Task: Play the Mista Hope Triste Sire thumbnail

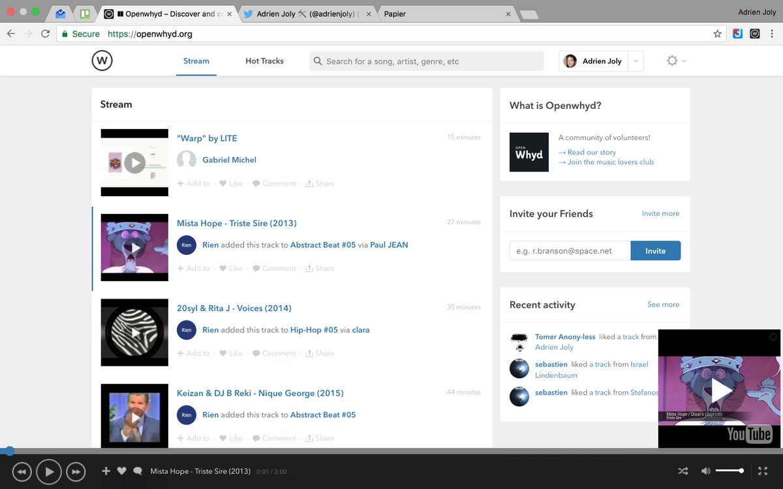Action: 134,248
